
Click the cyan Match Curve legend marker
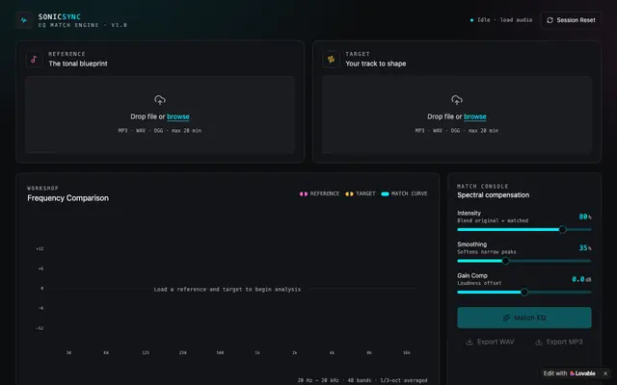385,193
